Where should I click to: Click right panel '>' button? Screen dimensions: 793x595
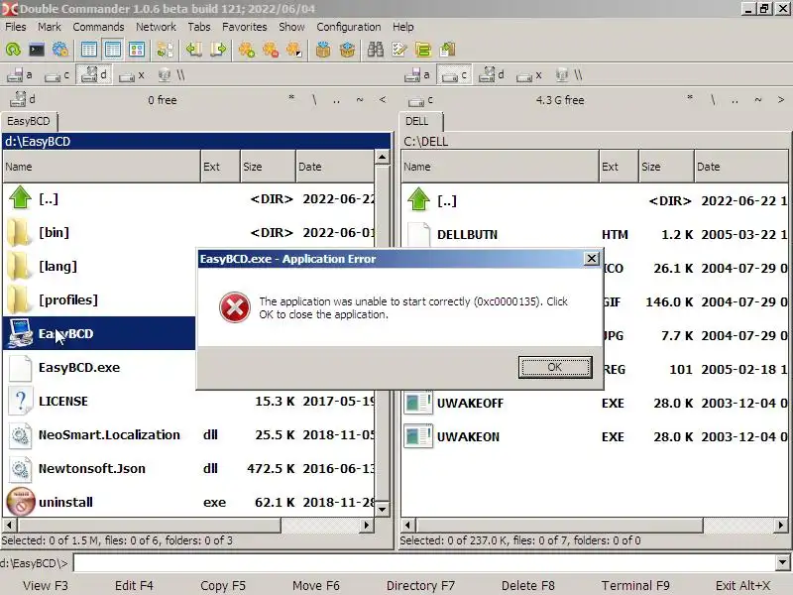781,100
